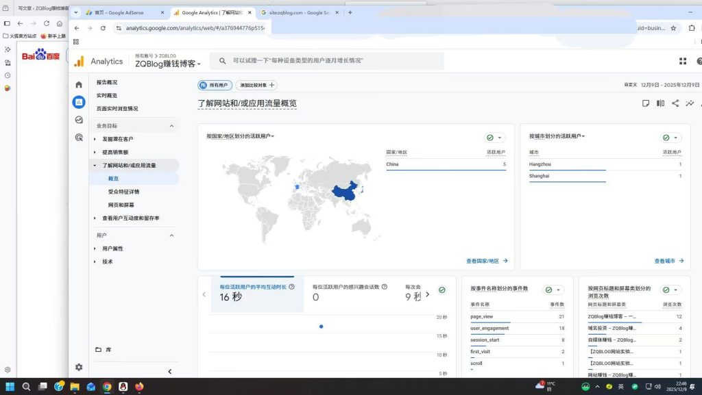Open the Admin gear at bottom of sidebar
The height and width of the screenshot is (395, 702).
click(78, 367)
